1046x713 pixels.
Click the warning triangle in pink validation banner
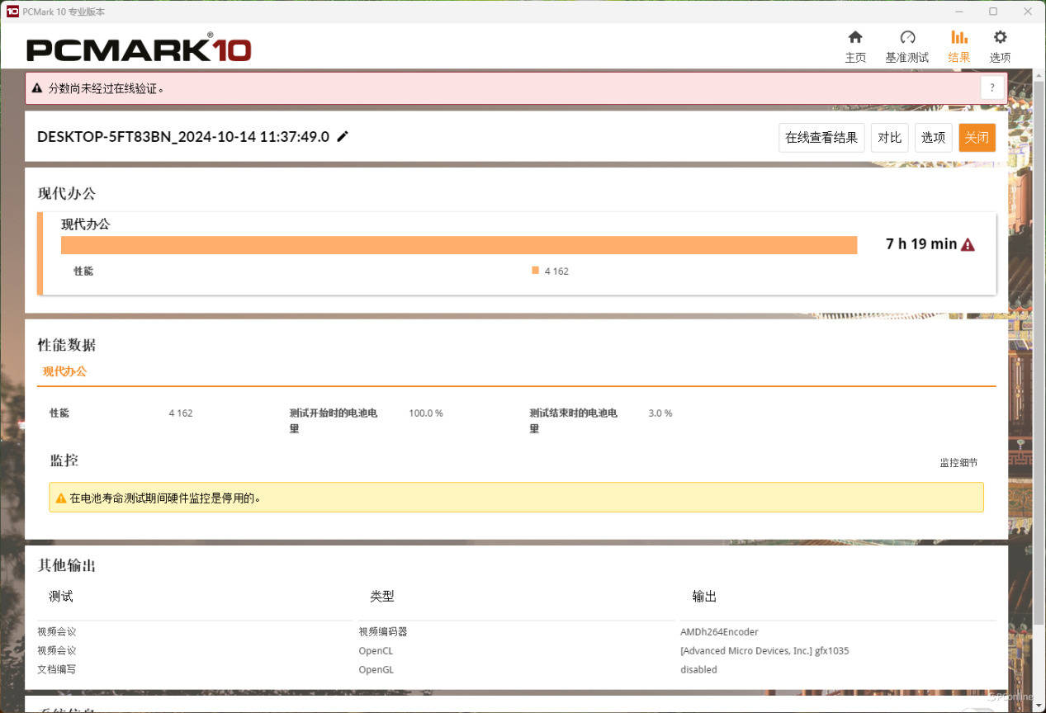(x=37, y=88)
